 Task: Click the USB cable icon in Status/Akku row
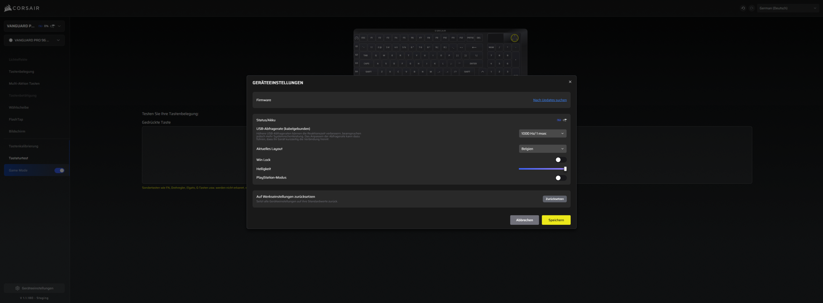(x=565, y=120)
